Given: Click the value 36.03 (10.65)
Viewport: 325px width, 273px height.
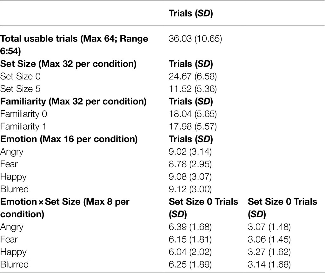Looking at the screenshot, I should 195,39.
